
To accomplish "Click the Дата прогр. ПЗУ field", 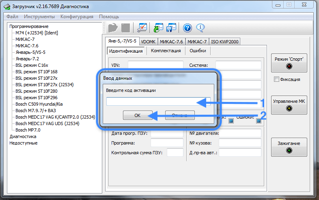I will coord(167,134).
